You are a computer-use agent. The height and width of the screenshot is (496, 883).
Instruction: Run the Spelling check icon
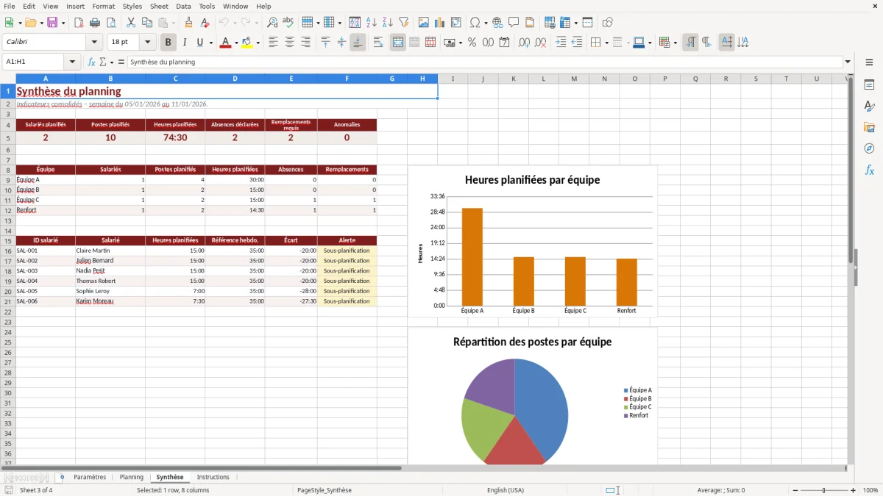[288, 23]
